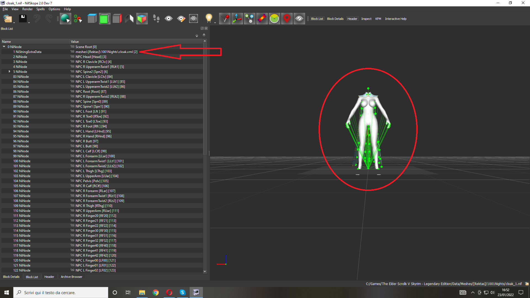Switch to Side view red-faced cube icon
Viewport: 530px width, 298px height.
tap(117, 19)
